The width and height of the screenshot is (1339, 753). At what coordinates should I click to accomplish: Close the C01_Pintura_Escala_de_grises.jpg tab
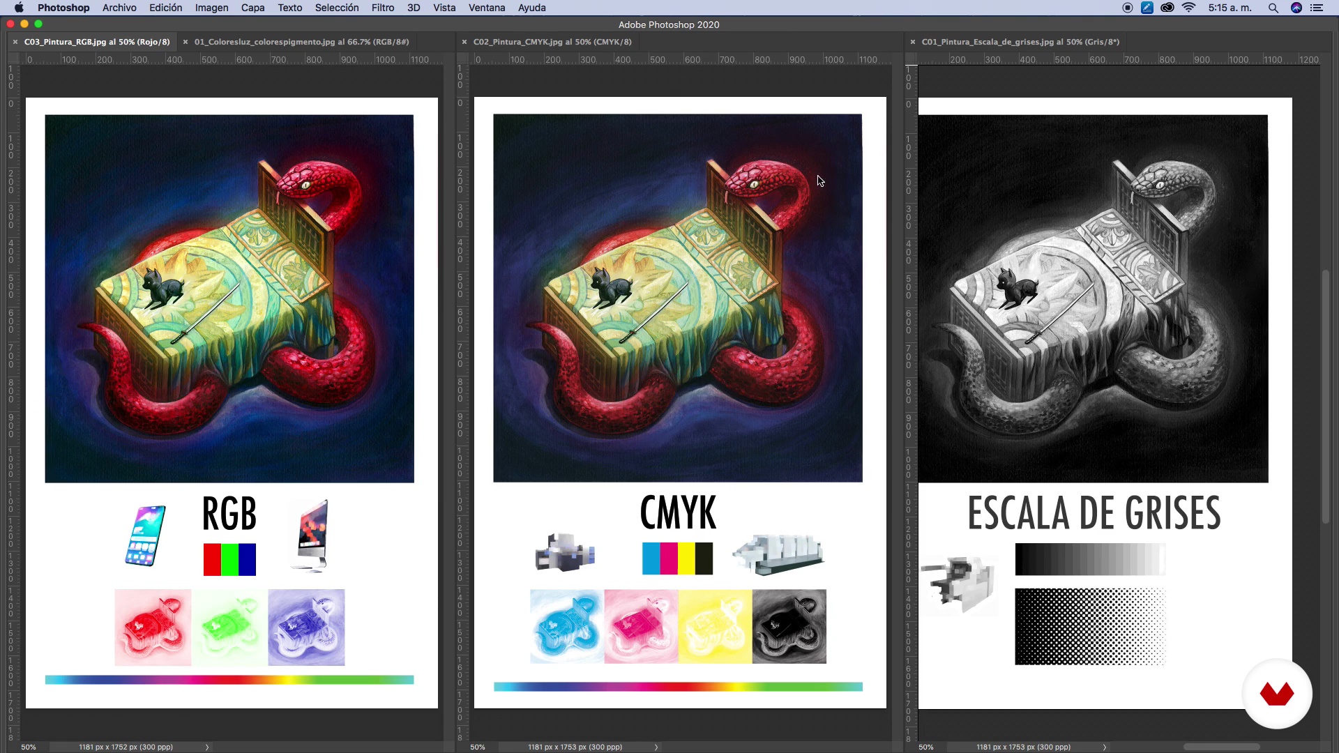[913, 42]
